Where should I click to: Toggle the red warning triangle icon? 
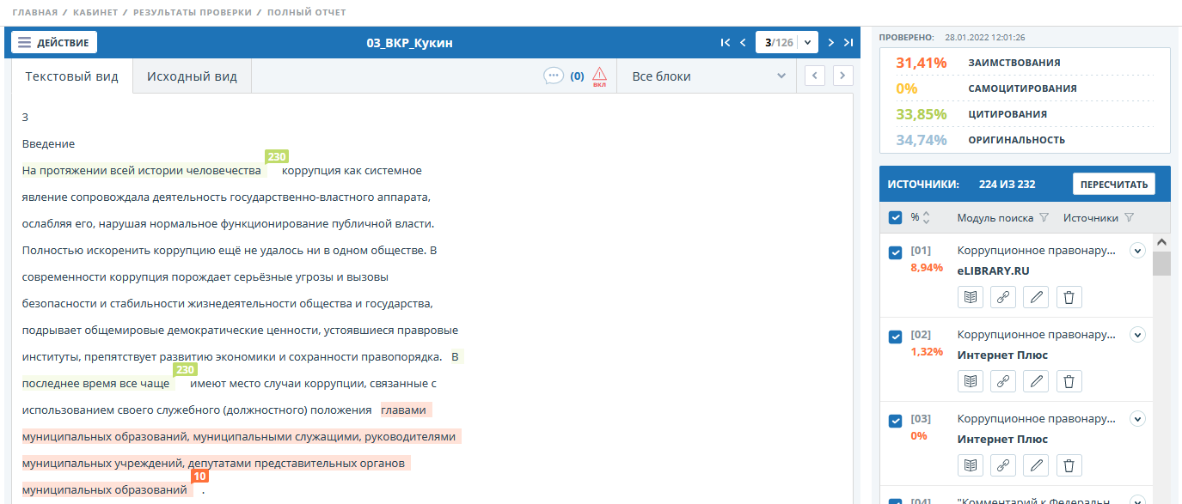599,76
